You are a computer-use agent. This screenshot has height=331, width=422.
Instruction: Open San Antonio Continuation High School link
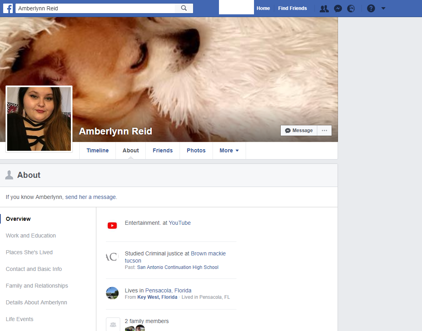pos(178,267)
